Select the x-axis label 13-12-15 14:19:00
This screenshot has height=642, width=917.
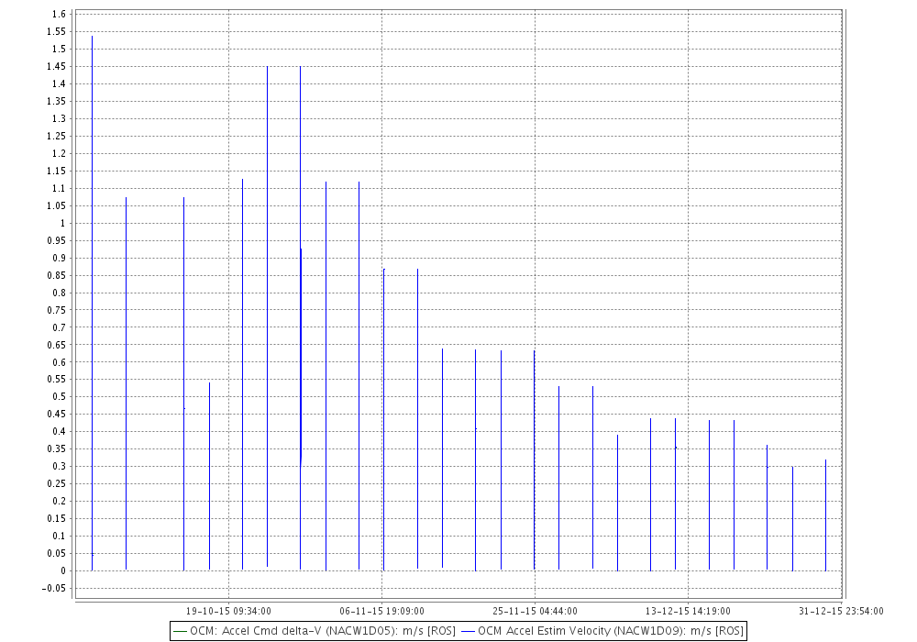tap(689, 611)
